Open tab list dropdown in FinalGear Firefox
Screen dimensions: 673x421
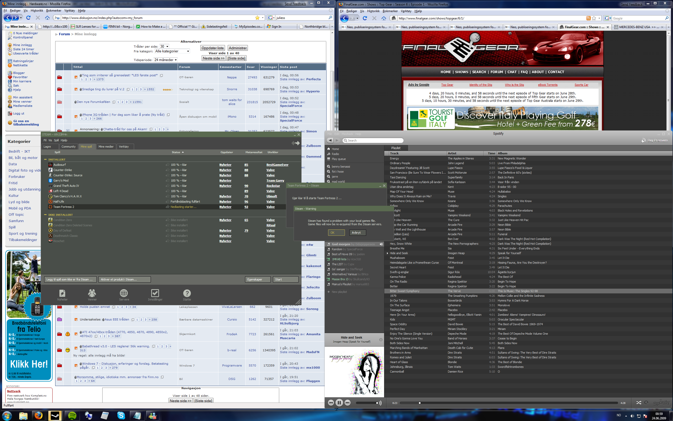point(669,27)
